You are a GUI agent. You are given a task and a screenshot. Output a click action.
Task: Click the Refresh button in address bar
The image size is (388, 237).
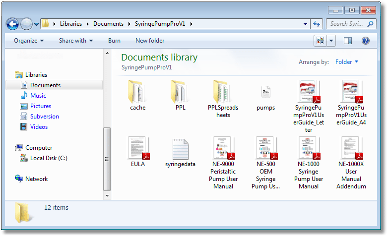pyautogui.click(x=317, y=24)
